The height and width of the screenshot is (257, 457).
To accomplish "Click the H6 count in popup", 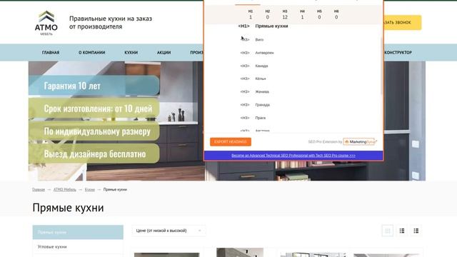I will [336, 17].
